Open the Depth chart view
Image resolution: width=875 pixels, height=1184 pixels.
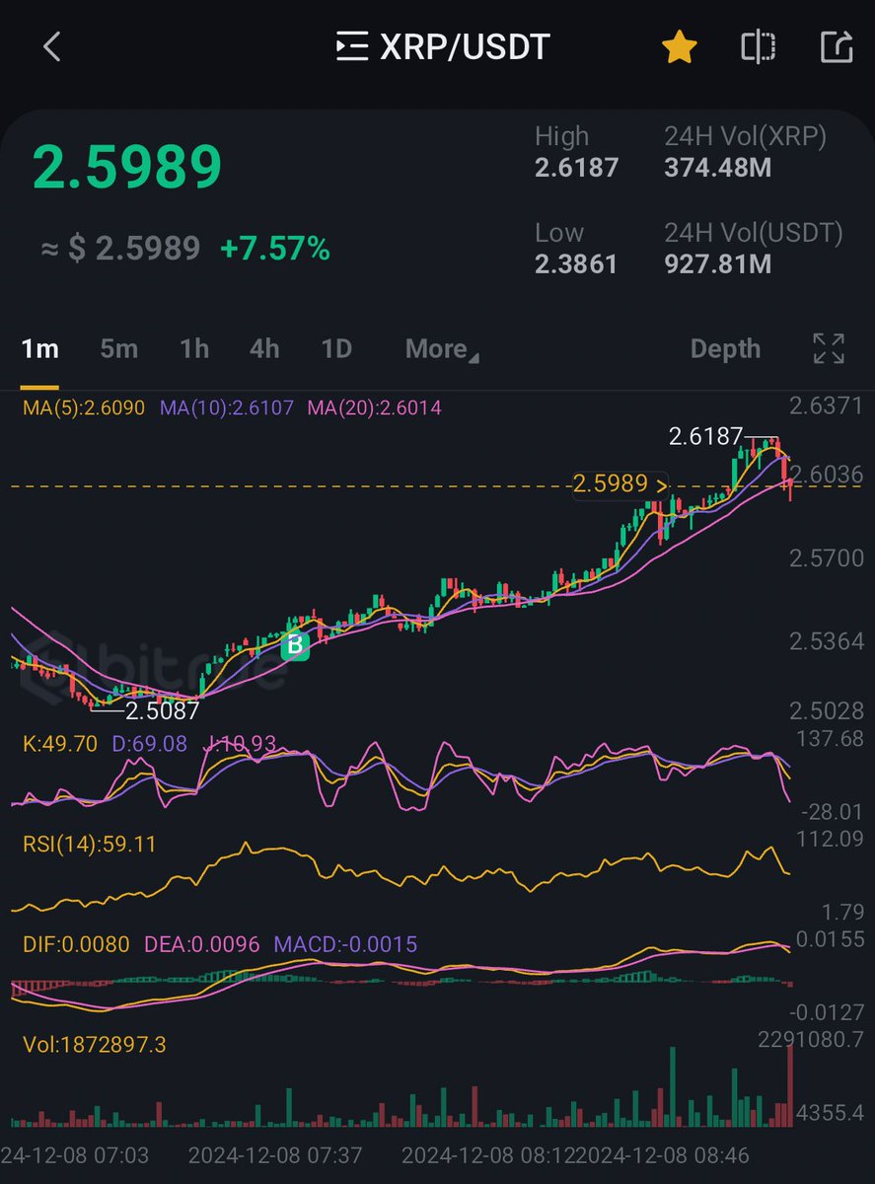coord(725,348)
